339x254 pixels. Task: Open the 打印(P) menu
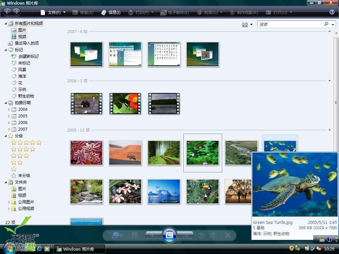(141, 12)
